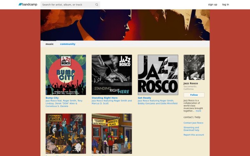Click the Bump City title link
Screen dimensions: 250x156
52,98
